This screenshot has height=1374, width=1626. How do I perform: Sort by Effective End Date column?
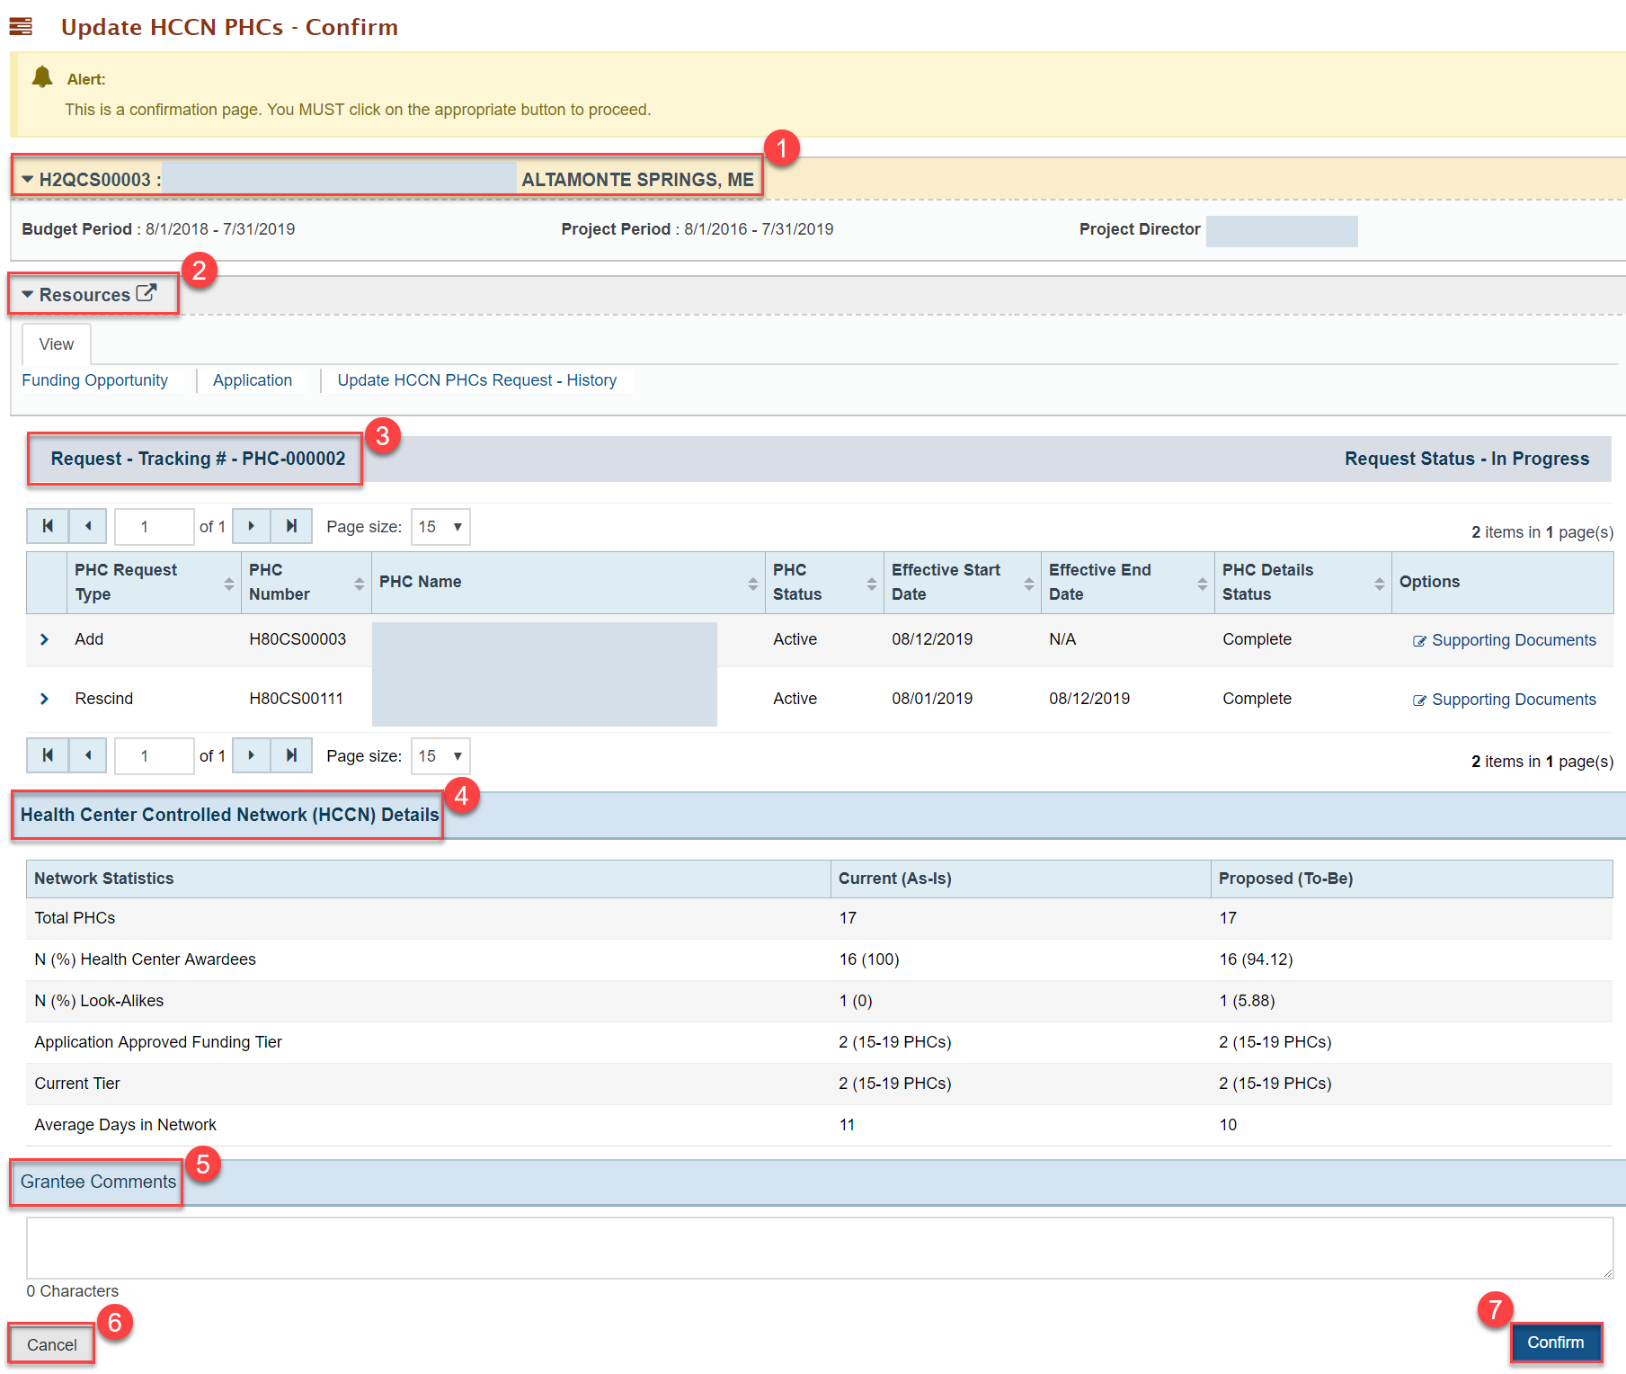point(1202,584)
